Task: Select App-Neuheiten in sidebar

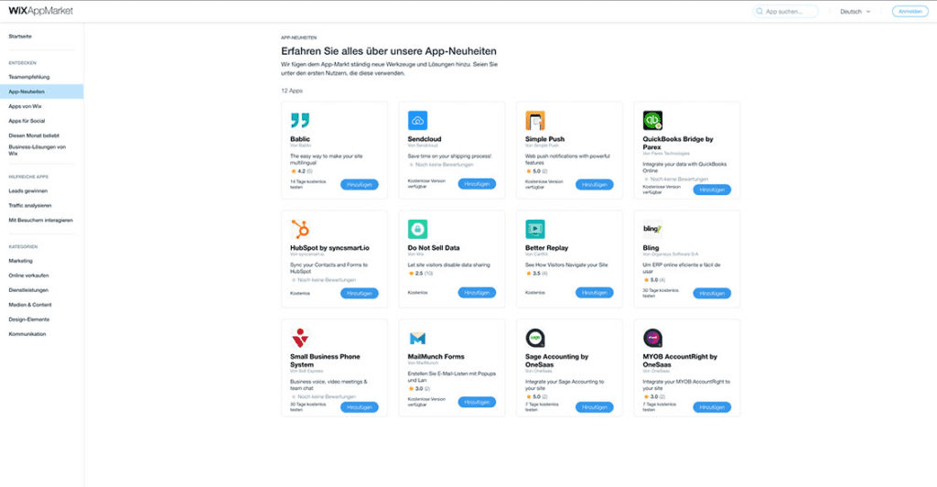Action: click(42, 92)
